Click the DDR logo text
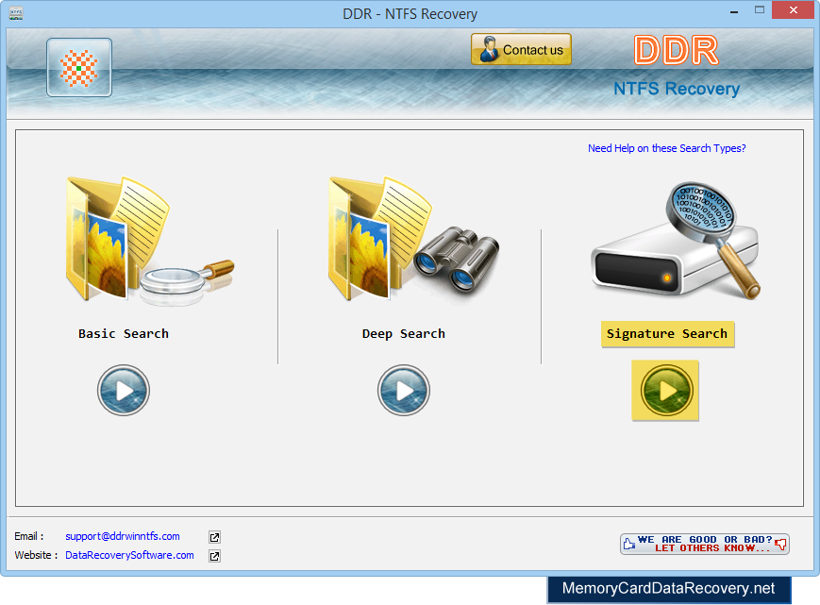The image size is (820, 605). tap(677, 51)
